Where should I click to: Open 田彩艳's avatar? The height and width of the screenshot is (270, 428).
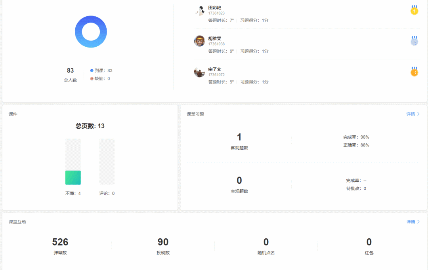[199, 11]
